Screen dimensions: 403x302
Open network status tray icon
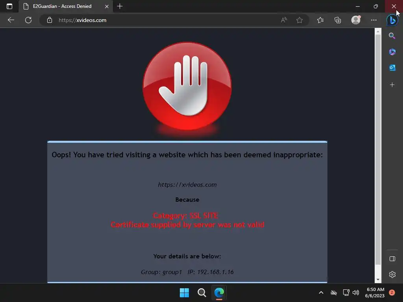point(346,293)
